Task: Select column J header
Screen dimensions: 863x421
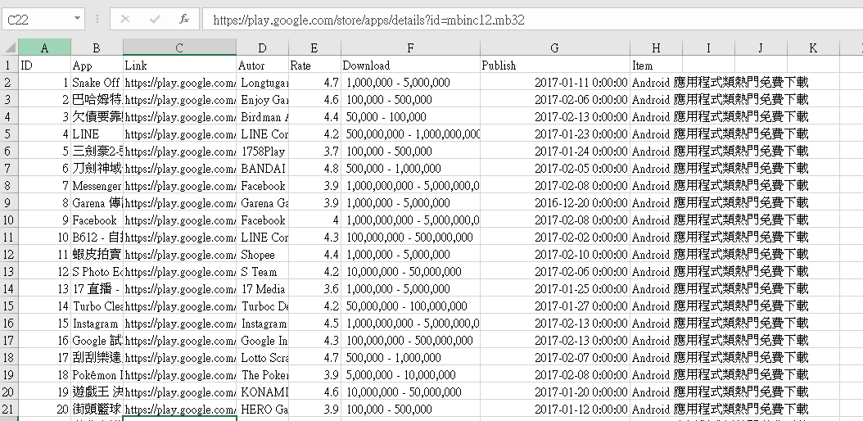Action: coord(761,48)
